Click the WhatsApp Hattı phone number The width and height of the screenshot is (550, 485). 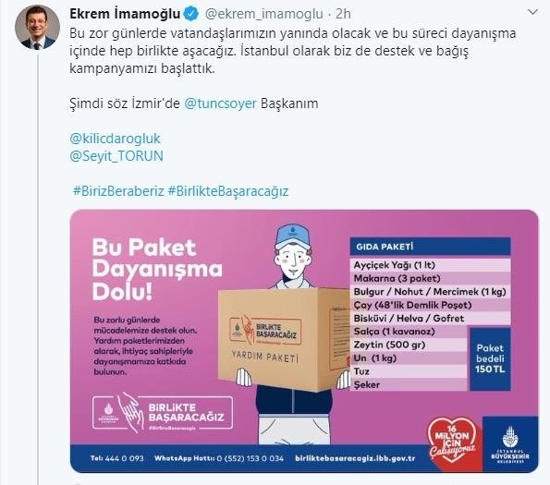[x=251, y=458]
